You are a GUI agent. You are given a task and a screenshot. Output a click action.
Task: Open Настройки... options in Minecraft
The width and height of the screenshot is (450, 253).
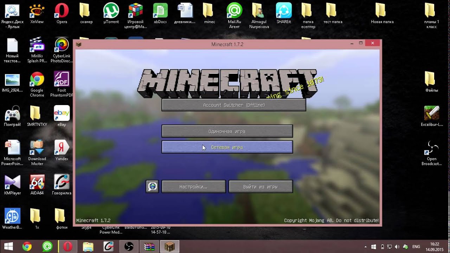[193, 187]
